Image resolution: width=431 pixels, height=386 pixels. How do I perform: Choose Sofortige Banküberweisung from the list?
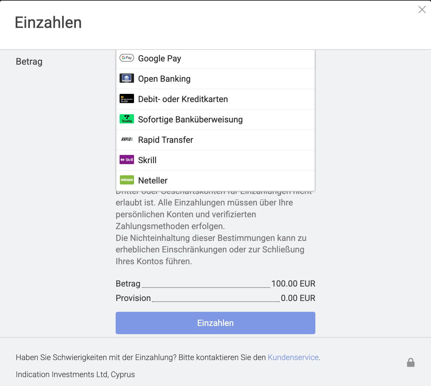click(191, 119)
